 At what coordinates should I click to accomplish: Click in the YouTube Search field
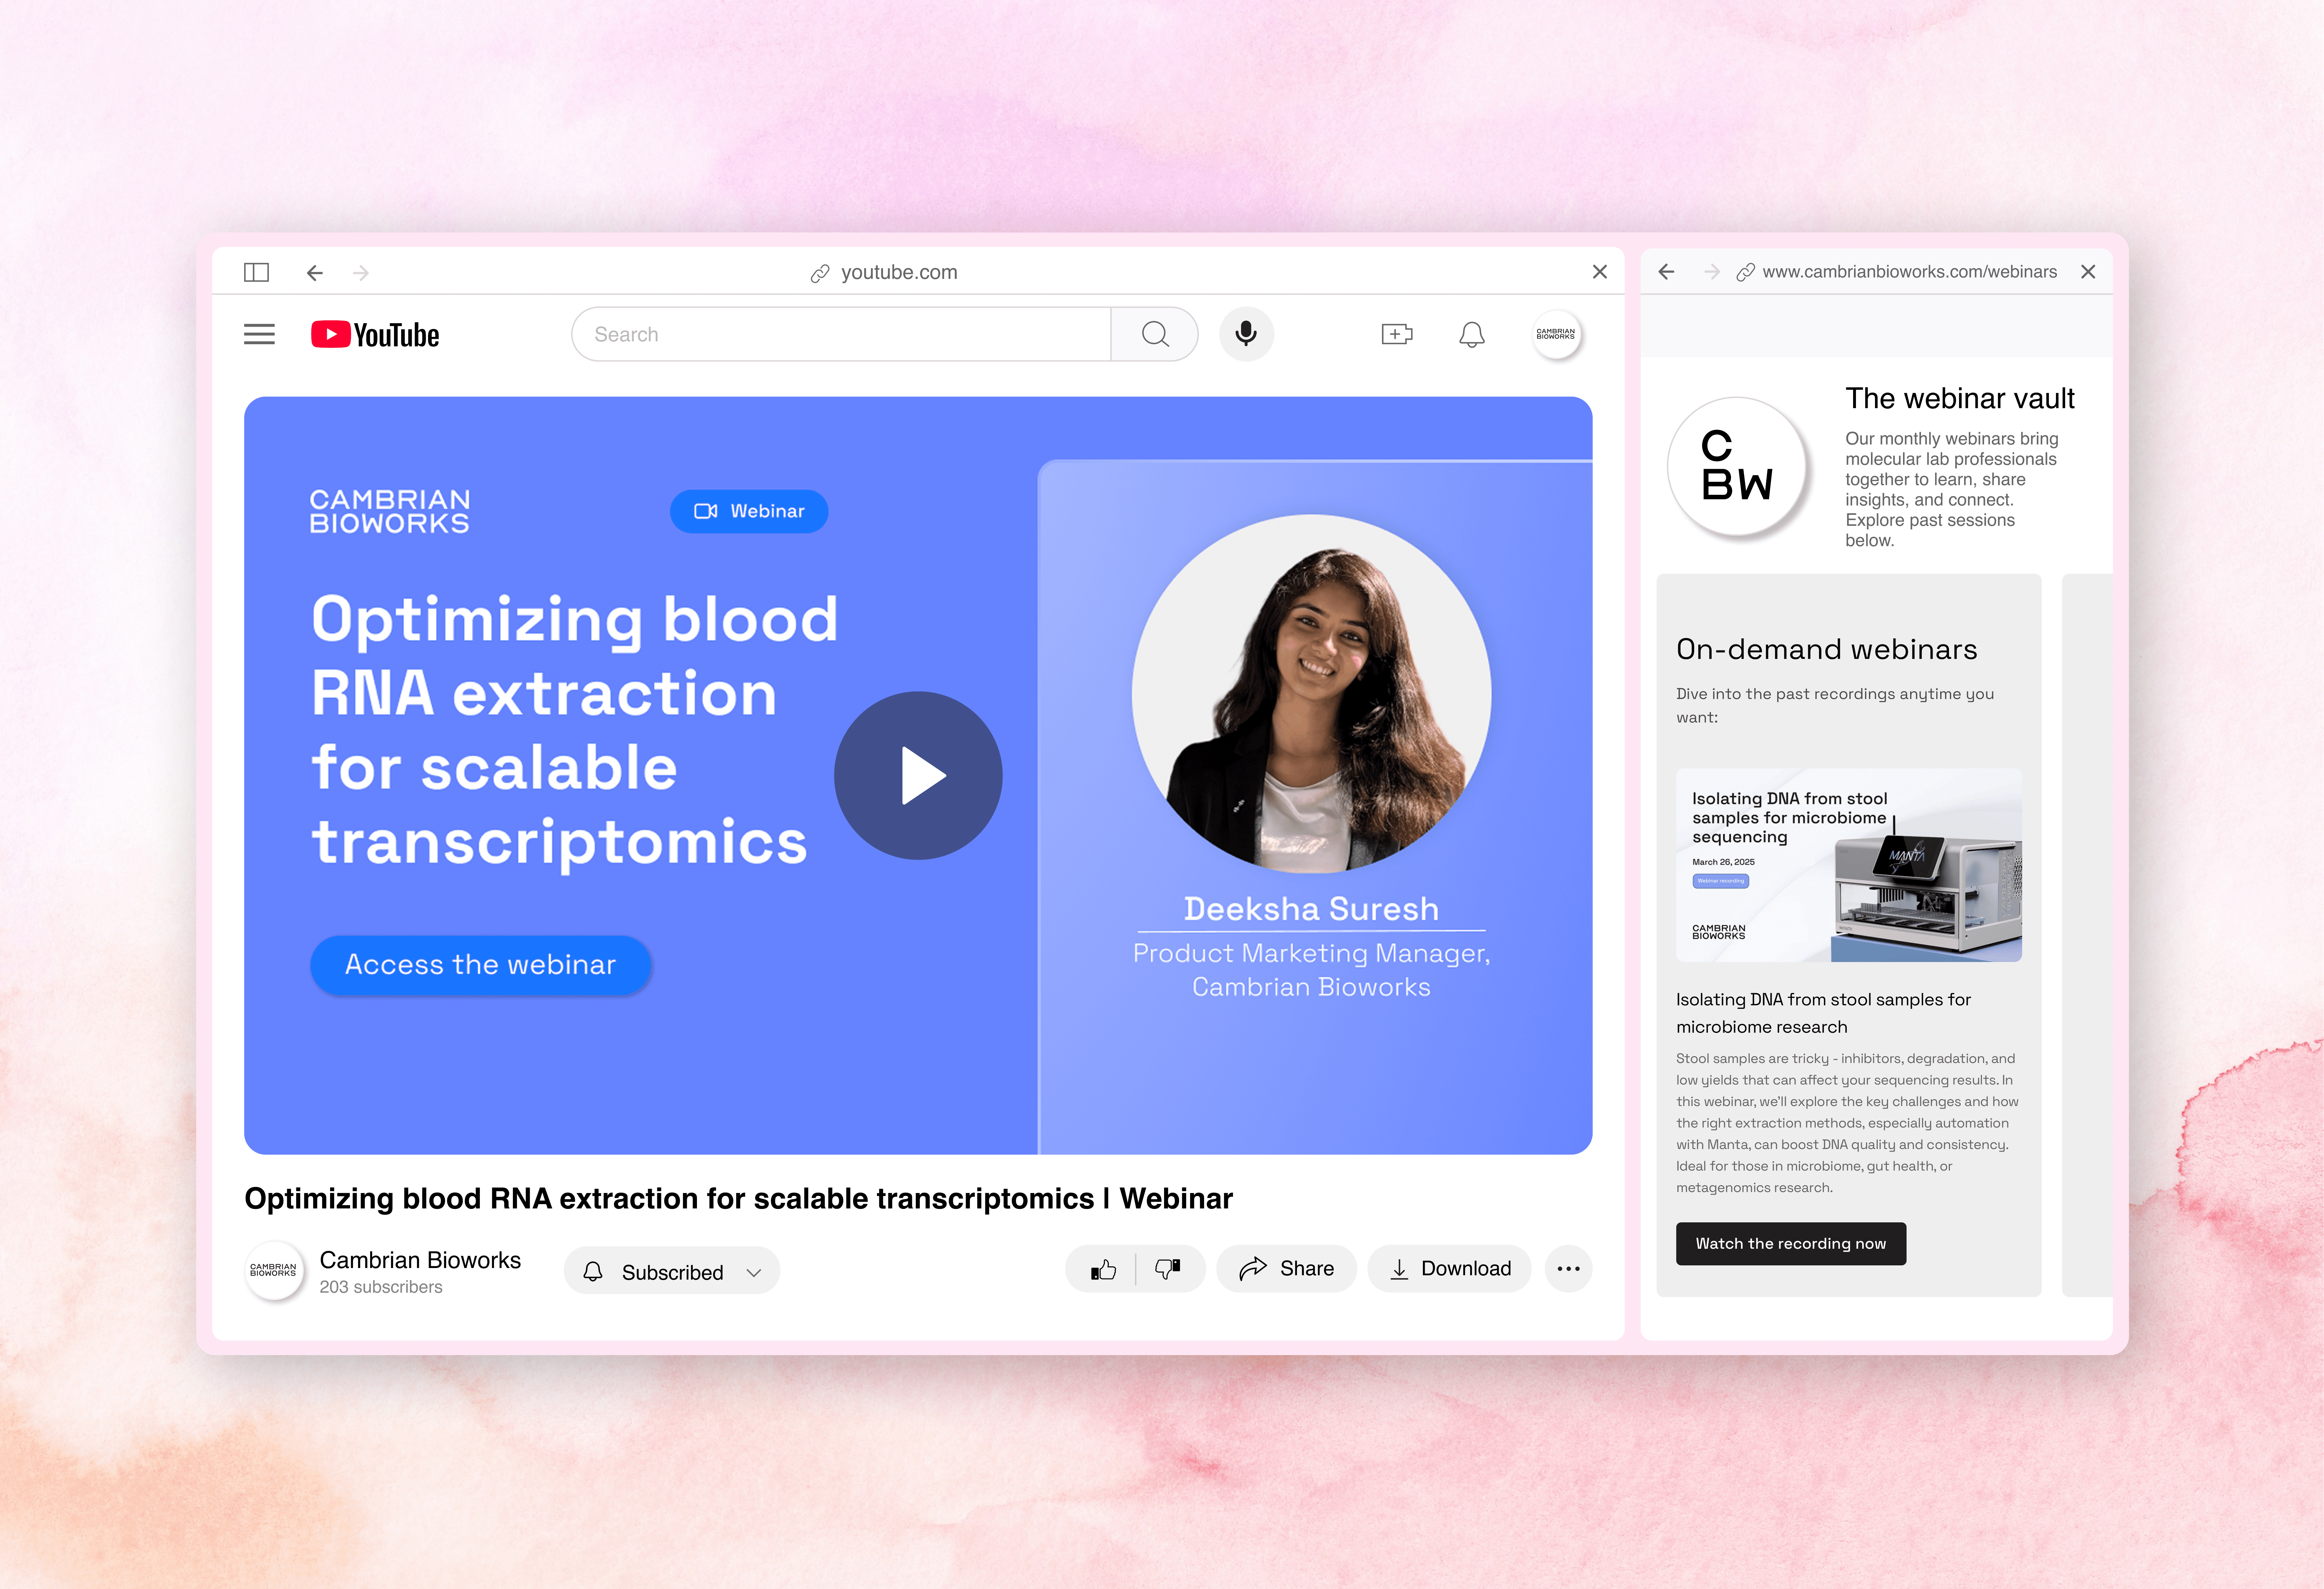coord(840,334)
